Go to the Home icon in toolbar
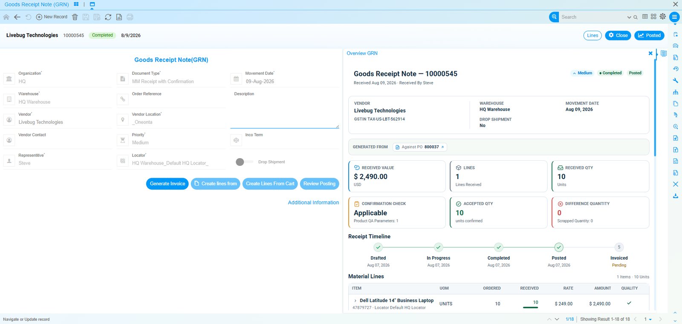Screen dimensions: 682x324 pyautogui.click(x=6, y=17)
